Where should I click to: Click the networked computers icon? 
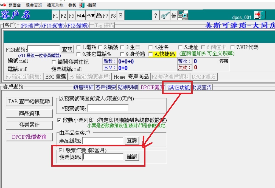coord(183,15)
